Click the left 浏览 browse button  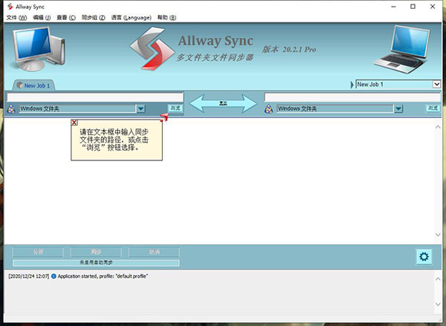[x=175, y=108]
